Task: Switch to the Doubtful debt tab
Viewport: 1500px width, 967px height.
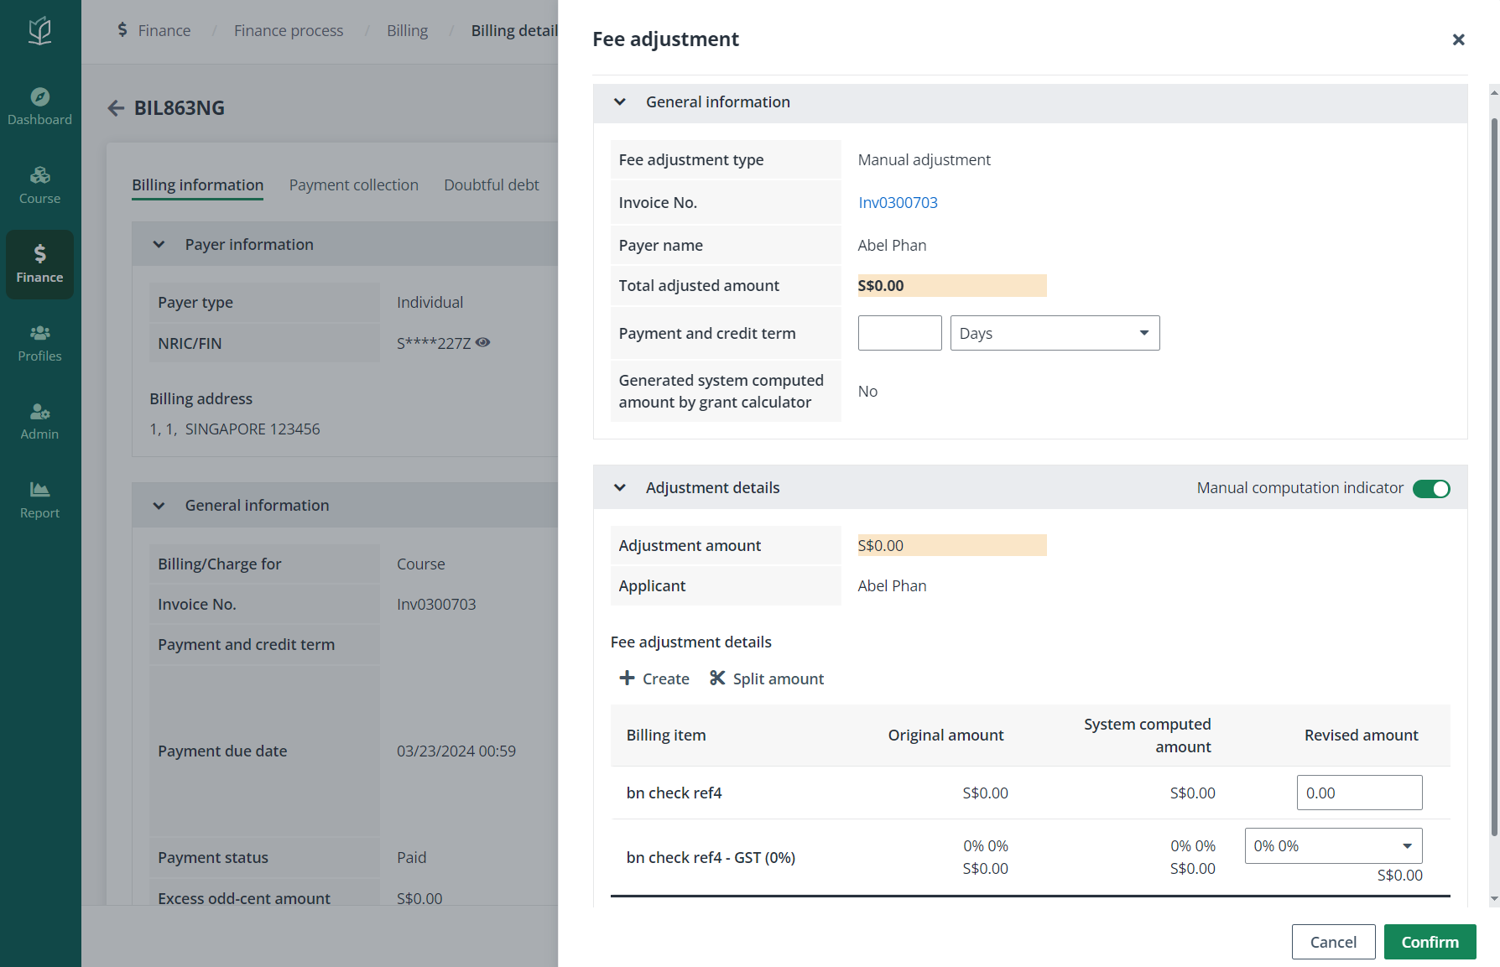Action: pos(491,185)
